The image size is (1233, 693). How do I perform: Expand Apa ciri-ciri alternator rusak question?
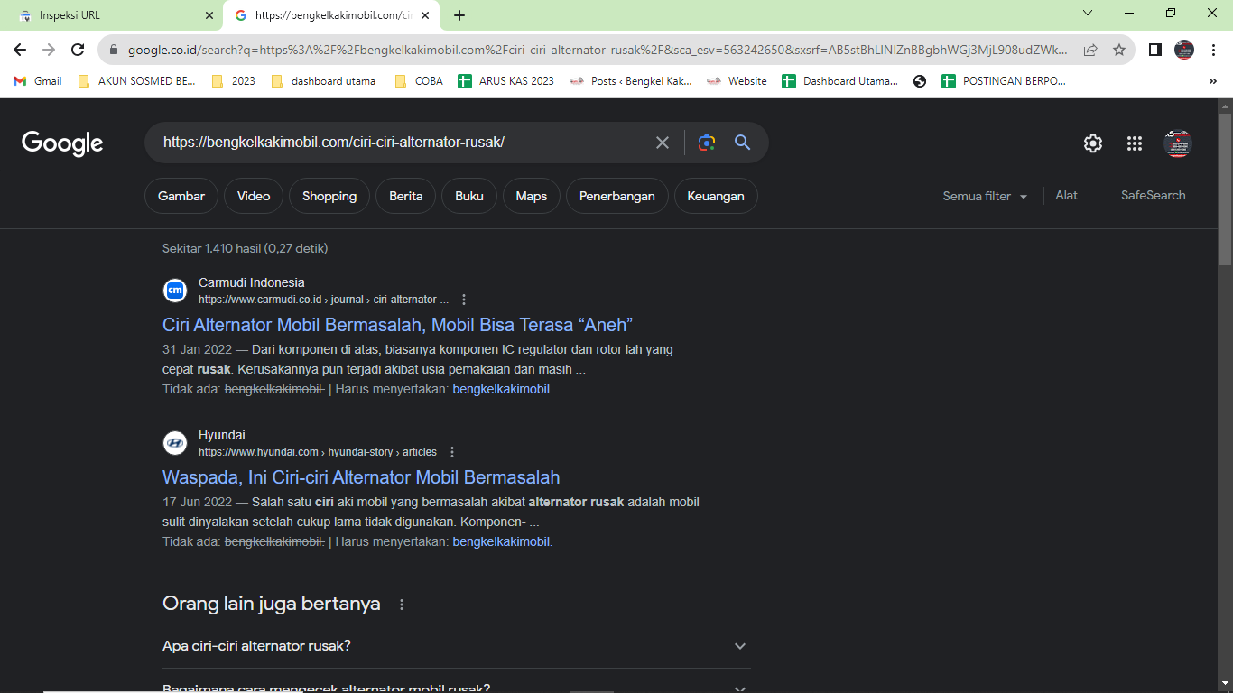tap(457, 646)
